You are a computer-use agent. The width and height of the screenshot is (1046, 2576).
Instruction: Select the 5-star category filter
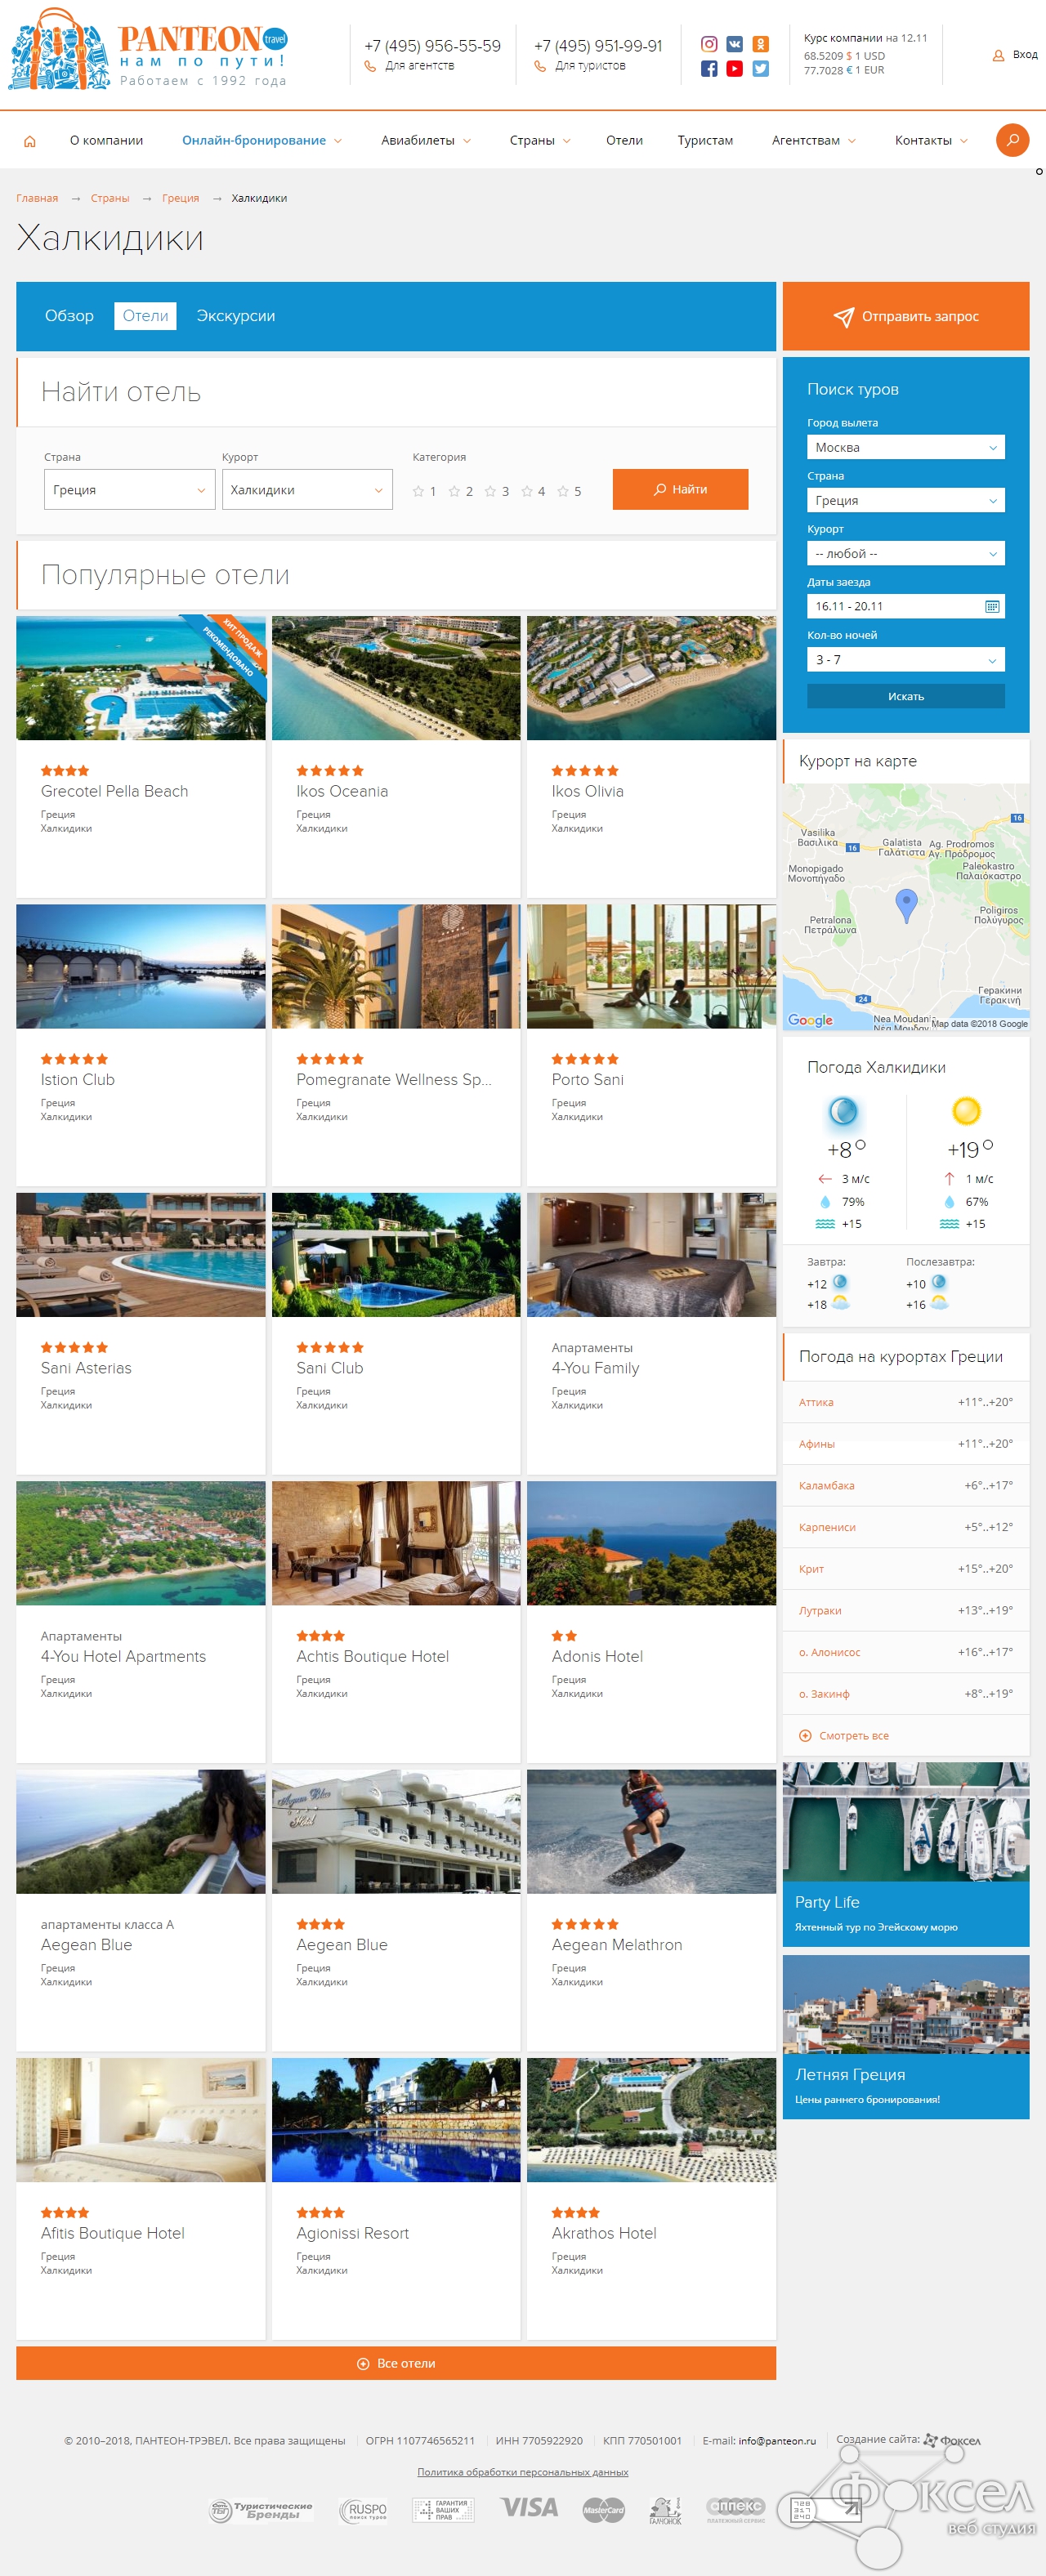pos(569,491)
